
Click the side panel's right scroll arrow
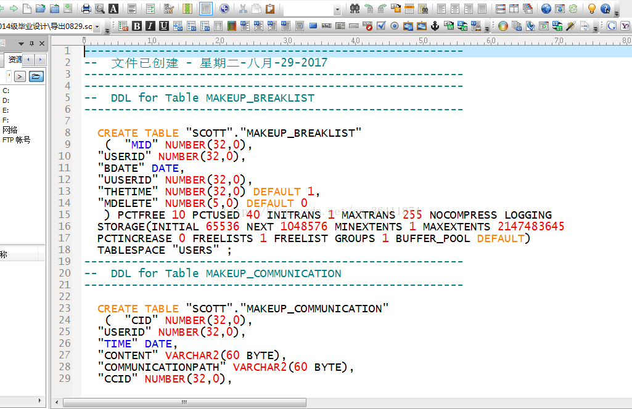[x=39, y=400]
